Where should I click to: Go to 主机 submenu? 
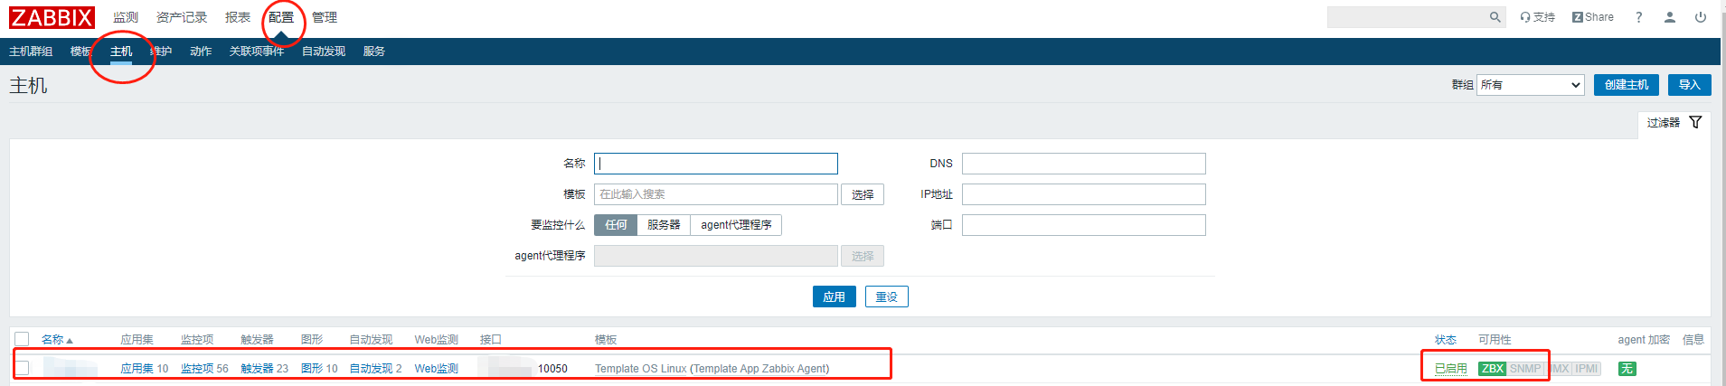[121, 52]
